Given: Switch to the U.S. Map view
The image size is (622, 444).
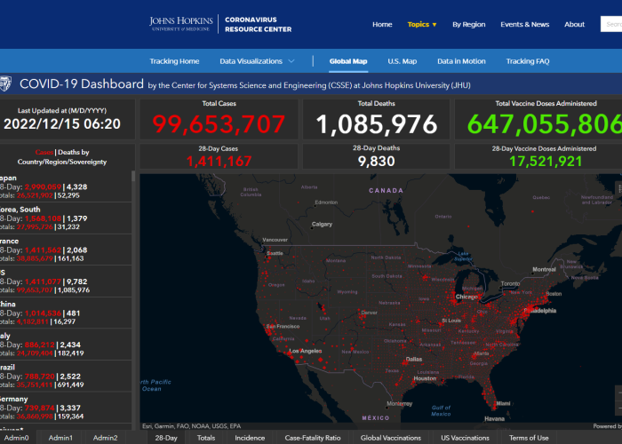Looking at the screenshot, I should (402, 61).
